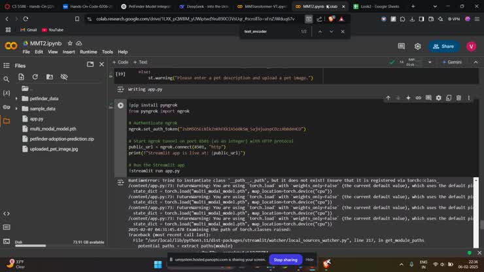Move the cell up with arrow icon

coord(388,98)
